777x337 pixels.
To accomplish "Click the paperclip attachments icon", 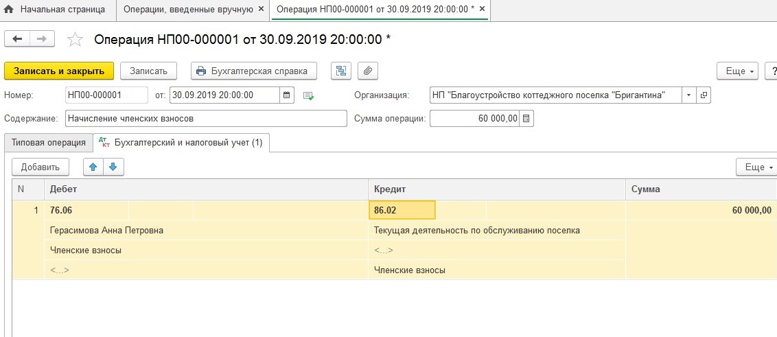I will (368, 71).
